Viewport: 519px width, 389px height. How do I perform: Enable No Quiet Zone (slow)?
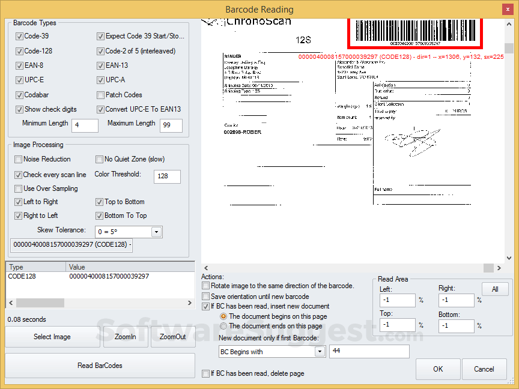(99, 160)
